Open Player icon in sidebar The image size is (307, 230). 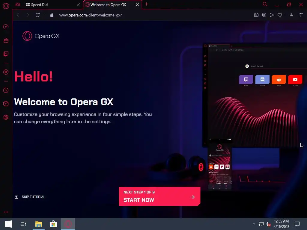pyautogui.click(x=6, y=72)
